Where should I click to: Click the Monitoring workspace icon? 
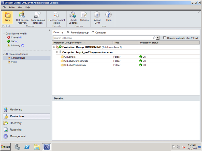coord(6,110)
